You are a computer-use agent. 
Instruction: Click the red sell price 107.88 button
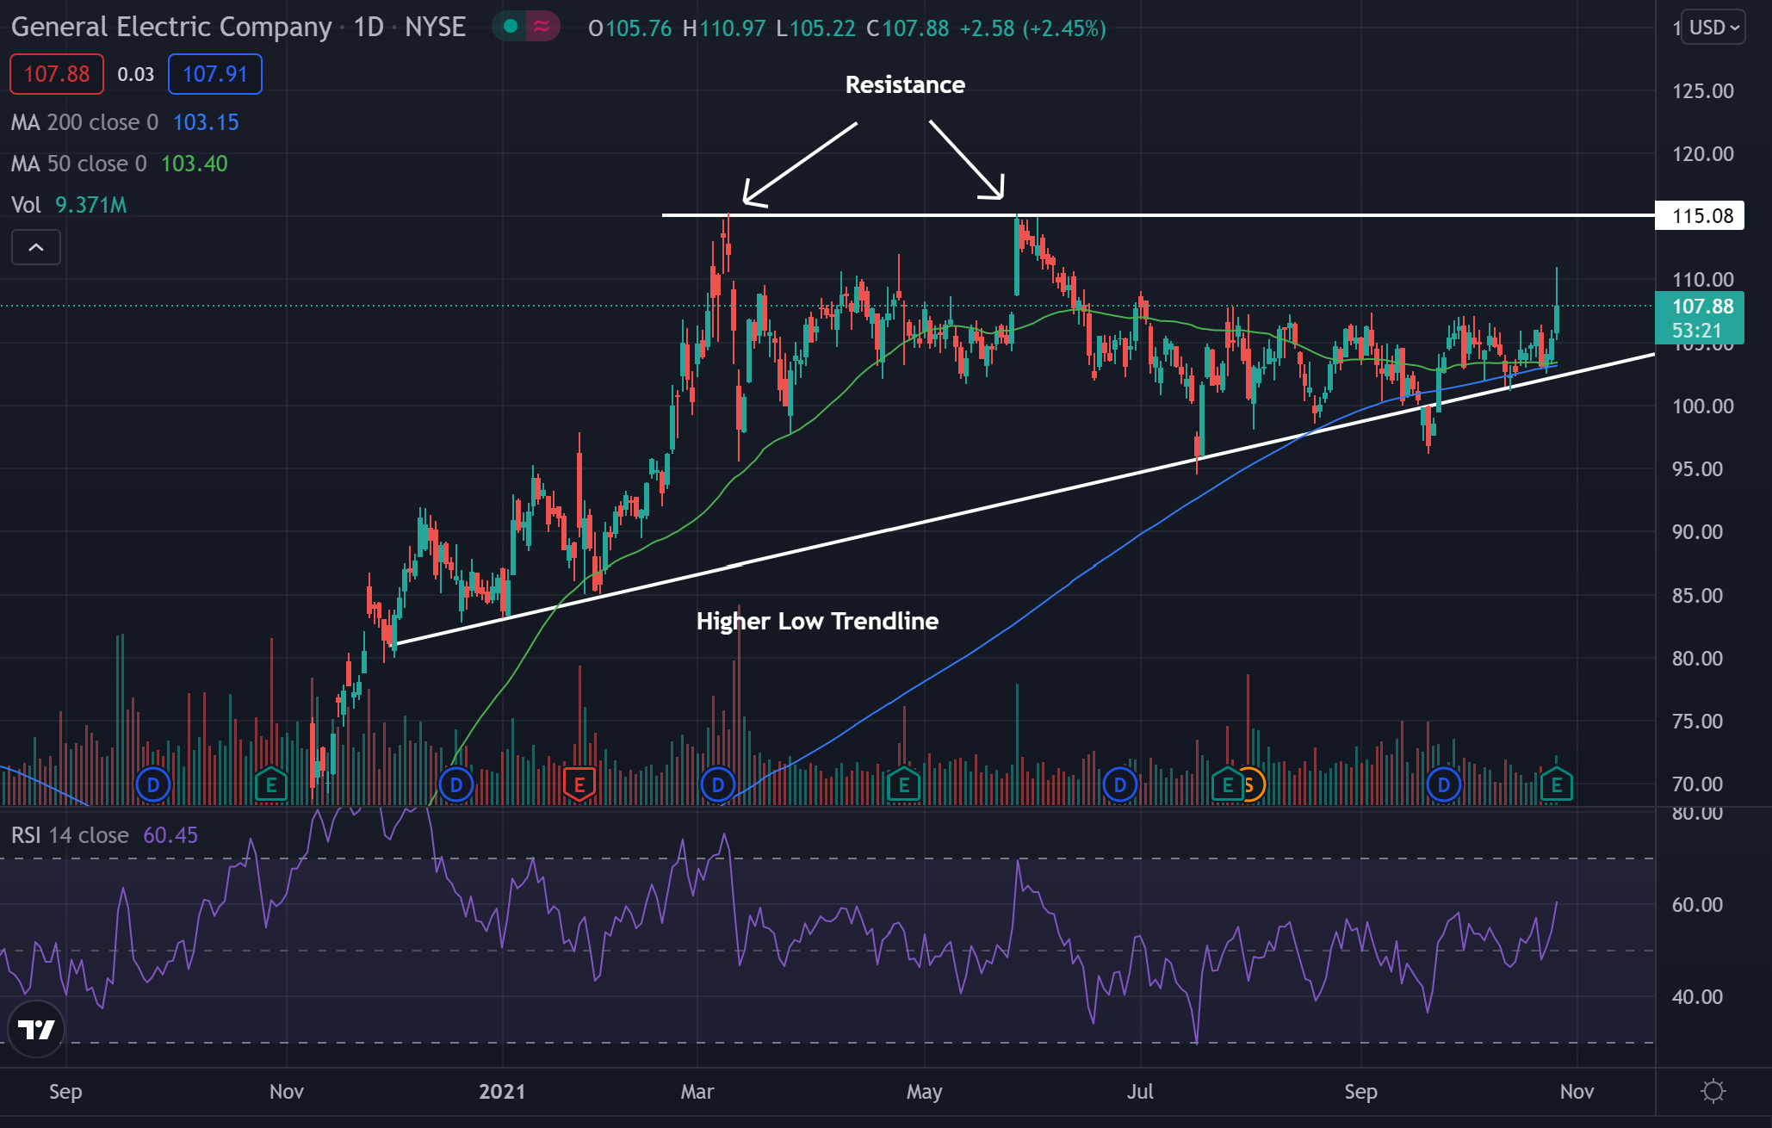tap(57, 74)
